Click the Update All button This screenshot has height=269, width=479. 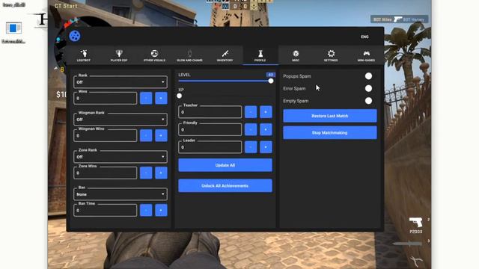tap(225, 165)
